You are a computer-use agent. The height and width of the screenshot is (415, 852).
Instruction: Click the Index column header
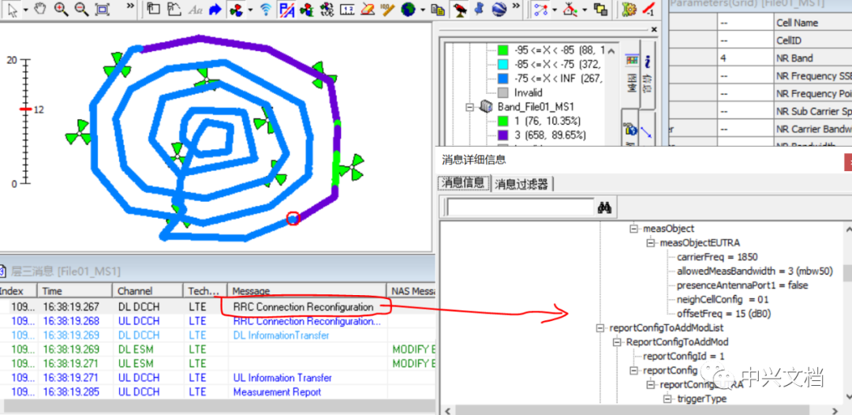coord(18,290)
